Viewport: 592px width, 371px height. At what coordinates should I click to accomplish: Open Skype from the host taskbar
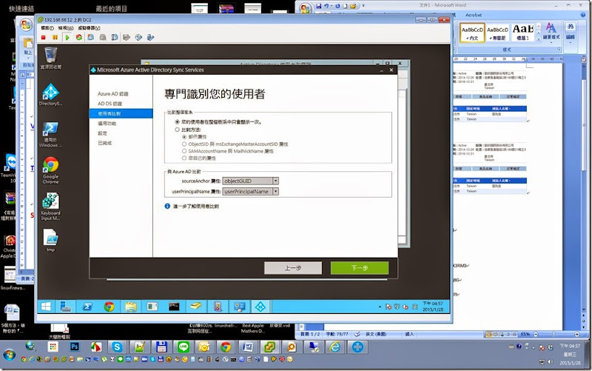point(117,347)
